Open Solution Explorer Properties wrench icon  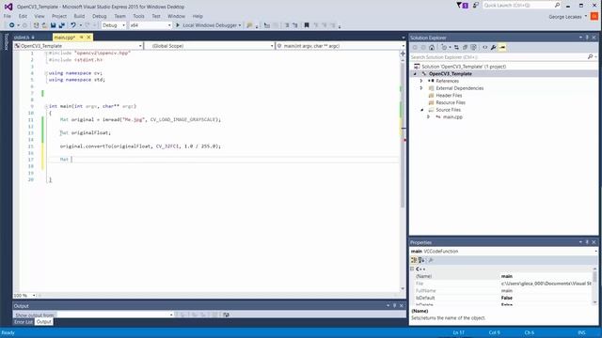[493, 48]
